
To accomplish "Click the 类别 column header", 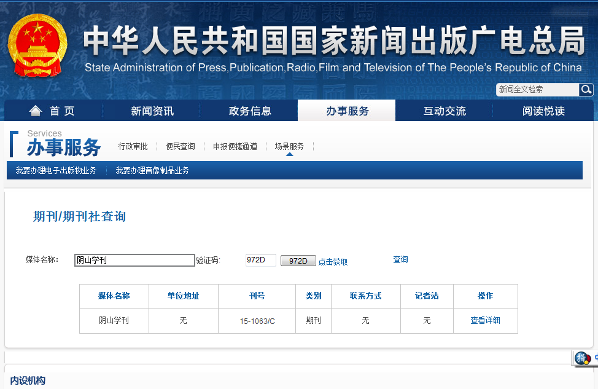I will tap(313, 296).
